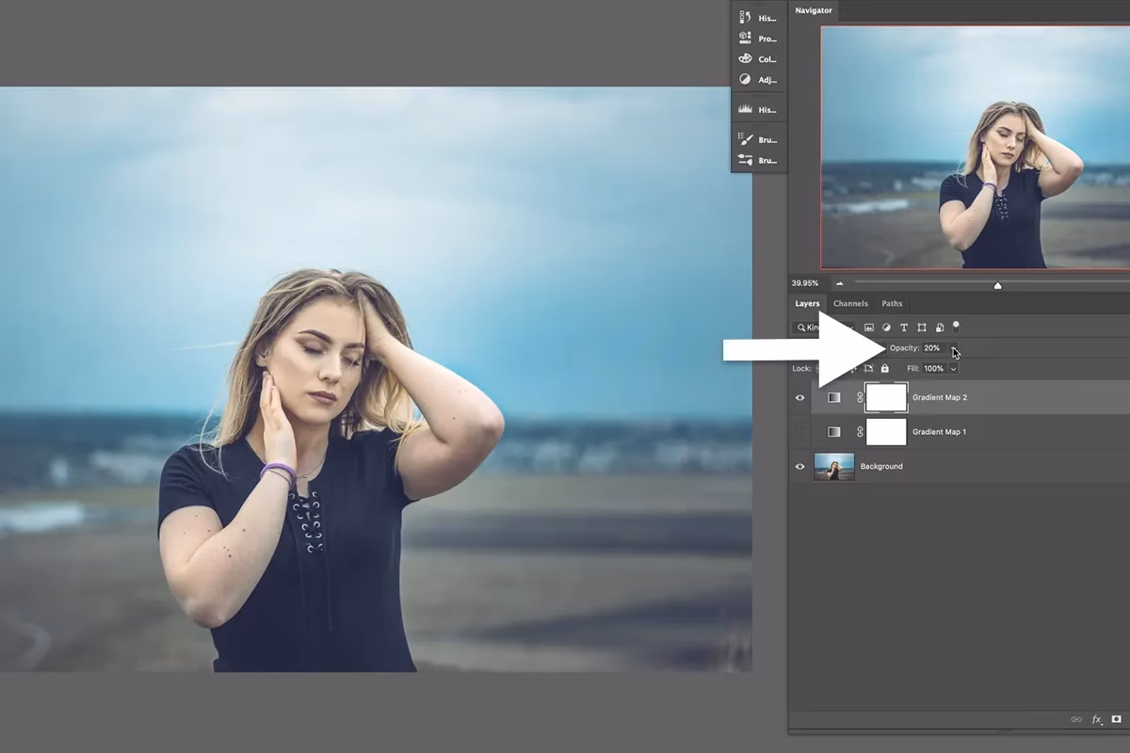Image resolution: width=1130 pixels, height=753 pixels.
Task: Click the link layers button
Action: 1078,719
